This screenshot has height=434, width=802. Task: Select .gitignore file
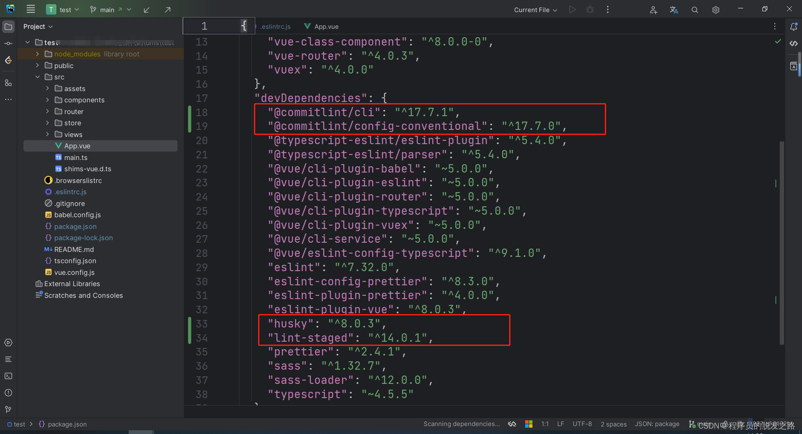(x=69, y=203)
